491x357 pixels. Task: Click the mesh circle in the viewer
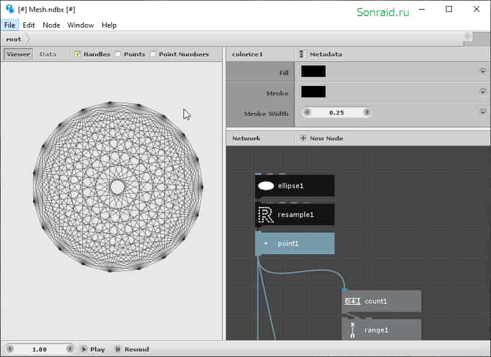coord(118,187)
